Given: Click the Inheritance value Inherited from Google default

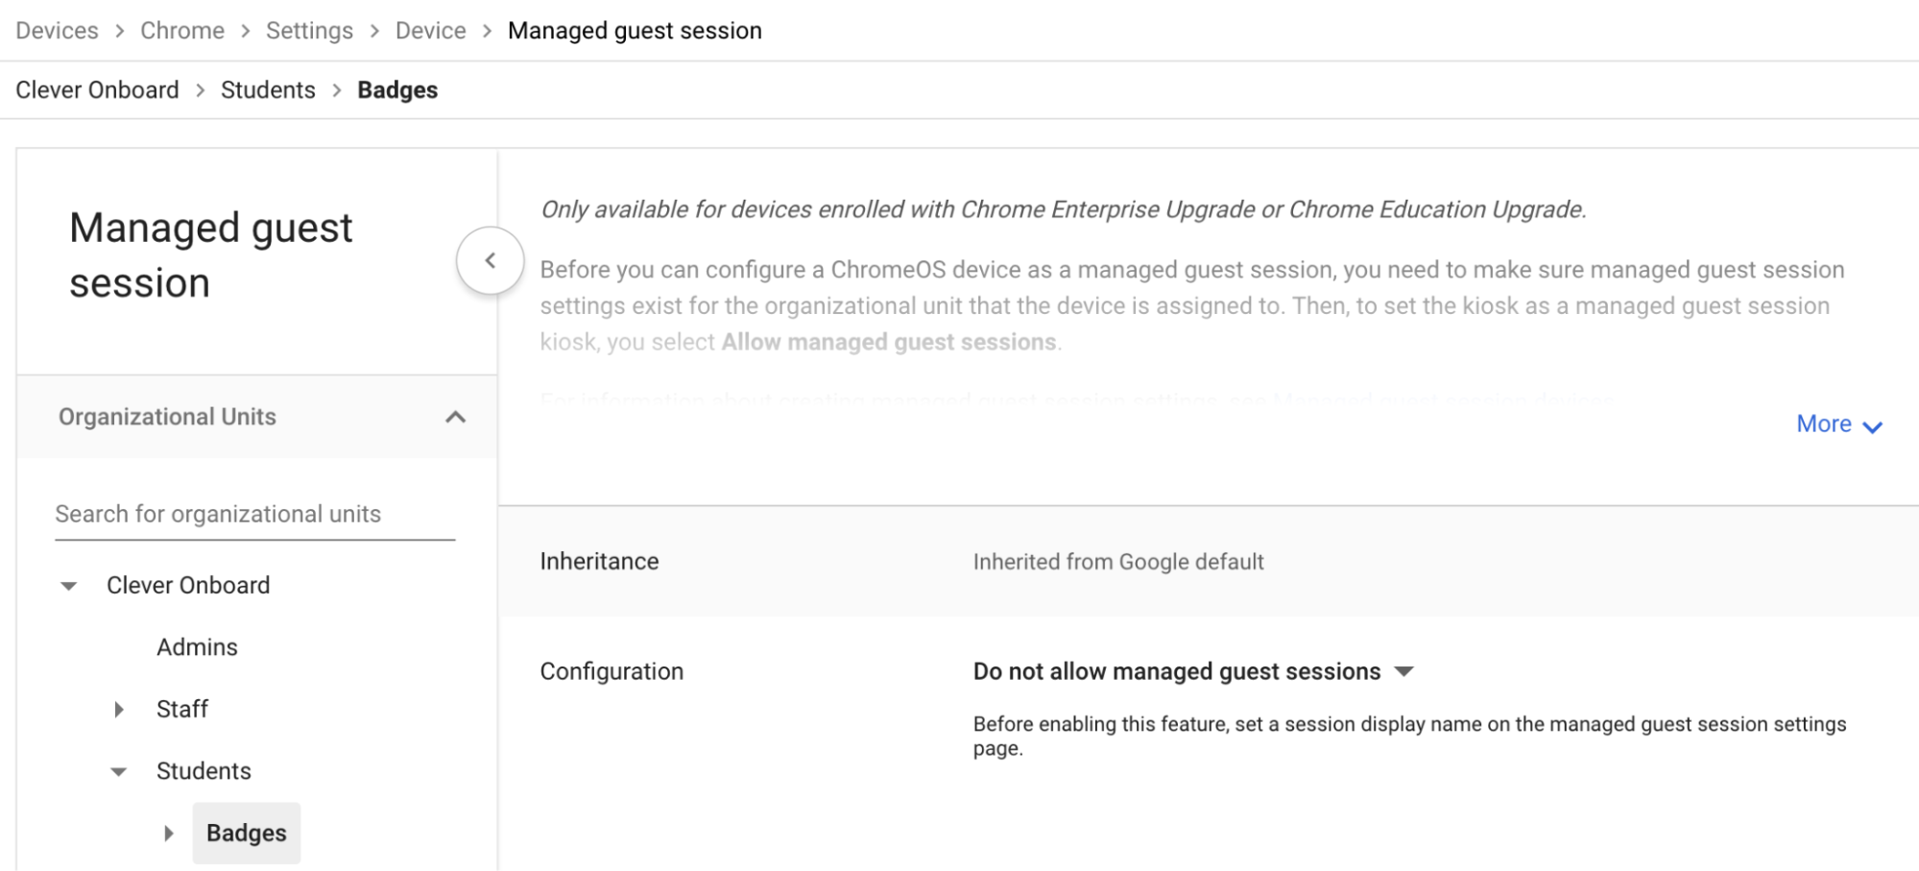Looking at the screenshot, I should pyautogui.click(x=1117, y=561).
